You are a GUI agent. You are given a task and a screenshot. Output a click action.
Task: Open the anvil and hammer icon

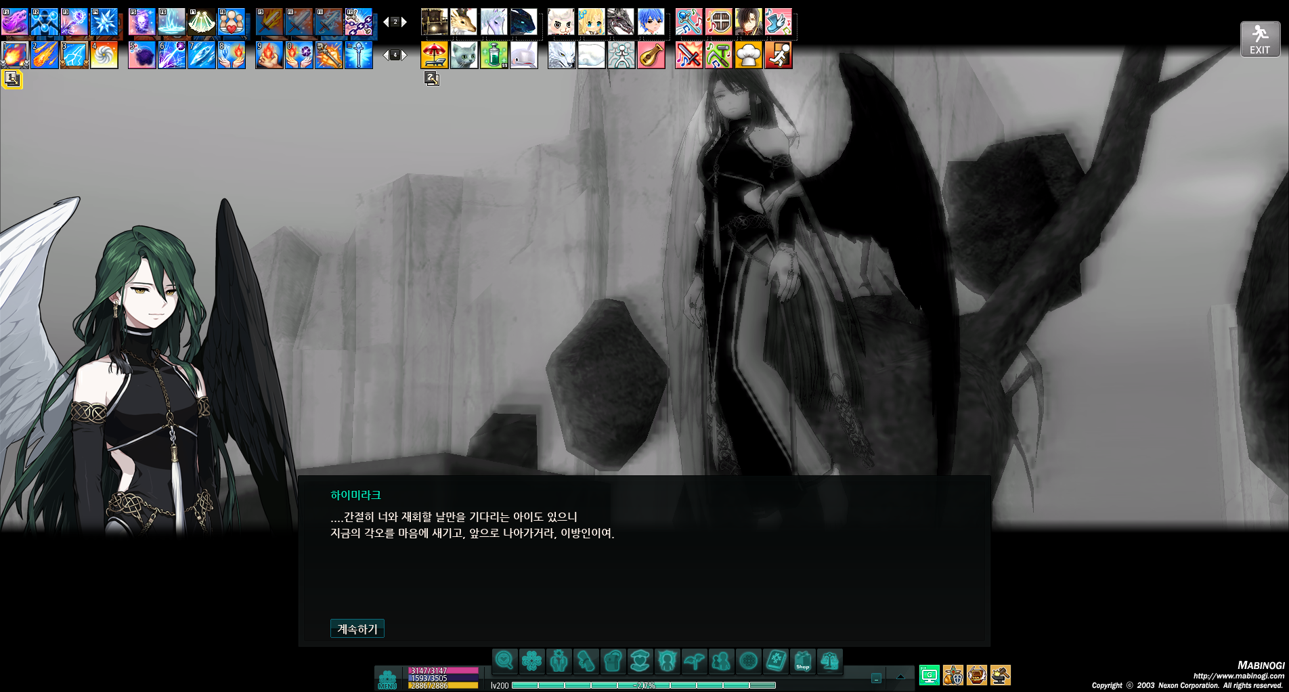click(x=1001, y=675)
